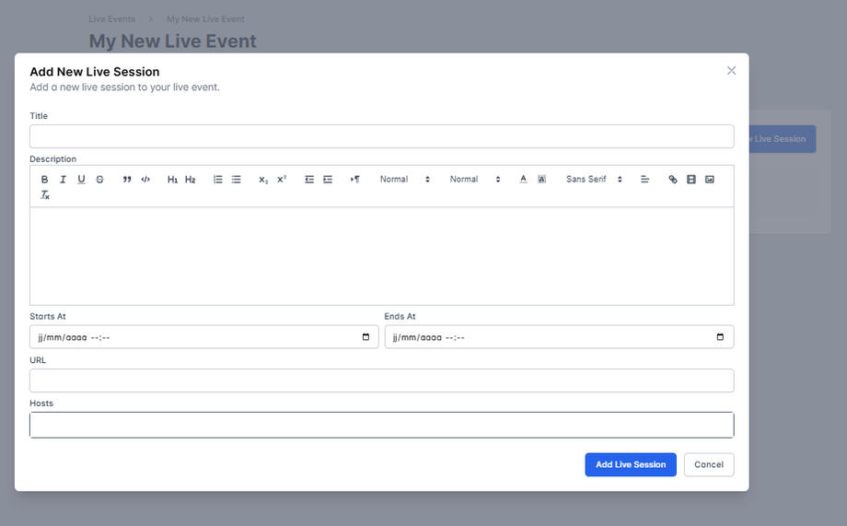Open My New Live Event breadcrumb
The width and height of the screenshot is (847, 526).
coord(205,19)
